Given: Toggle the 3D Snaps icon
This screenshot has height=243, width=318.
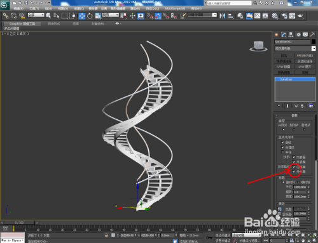Looking at the screenshot, I should point(150,16).
